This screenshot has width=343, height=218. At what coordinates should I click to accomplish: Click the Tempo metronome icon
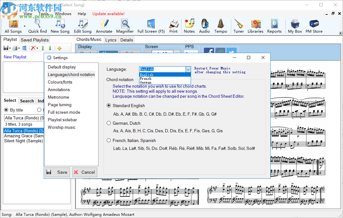pyautogui.click(x=221, y=26)
